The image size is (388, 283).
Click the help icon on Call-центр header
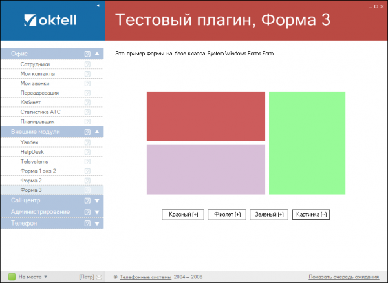point(87,200)
